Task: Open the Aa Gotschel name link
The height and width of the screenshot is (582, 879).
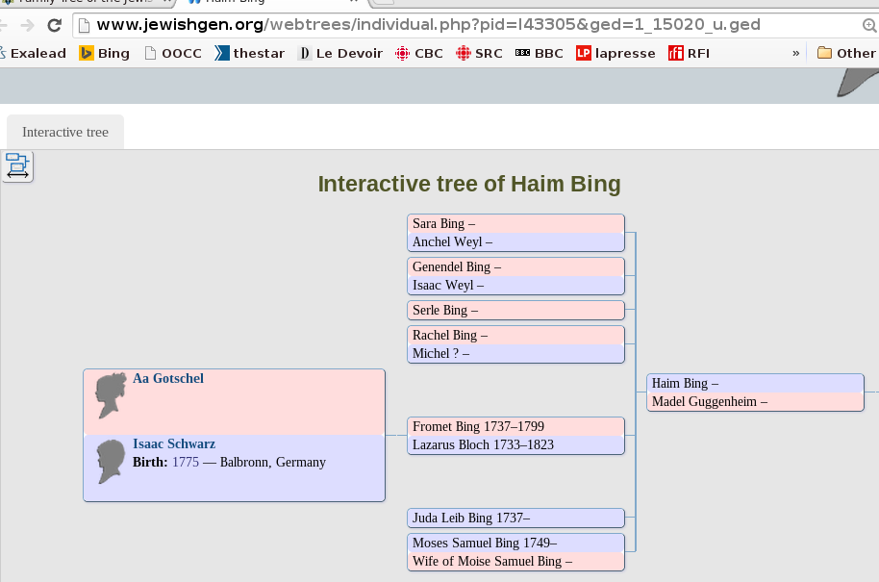Action: (x=168, y=379)
